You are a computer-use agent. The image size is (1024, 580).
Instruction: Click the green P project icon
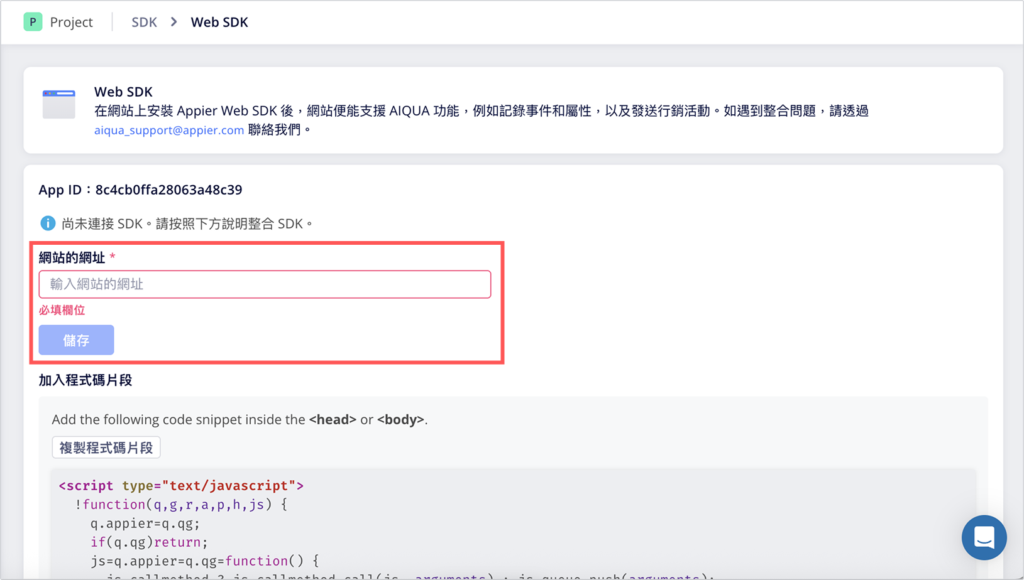pyautogui.click(x=33, y=22)
